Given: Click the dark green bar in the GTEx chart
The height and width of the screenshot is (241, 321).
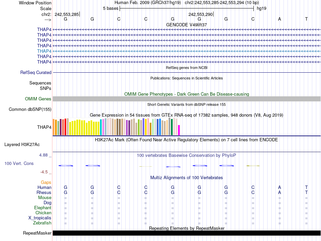Looking at the screenshot, I should pyautogui.click(x=172, y=127).
